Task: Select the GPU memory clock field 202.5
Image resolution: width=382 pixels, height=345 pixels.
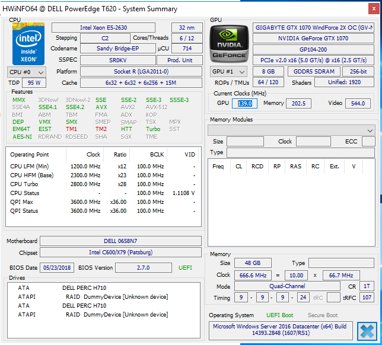Action: coord(299,103)
